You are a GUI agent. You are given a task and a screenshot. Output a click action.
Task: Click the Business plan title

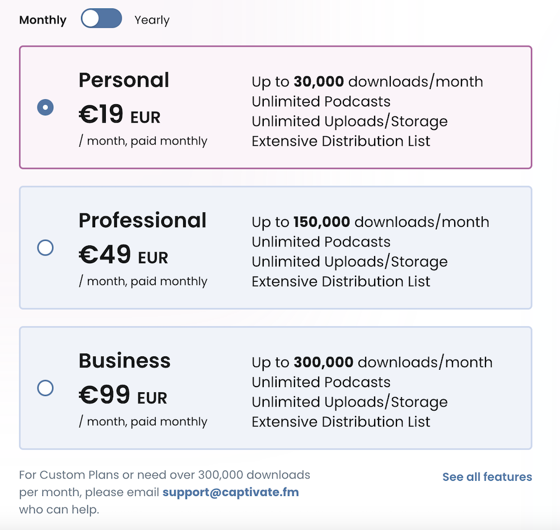pyautogui.click(x=124, y=360)
